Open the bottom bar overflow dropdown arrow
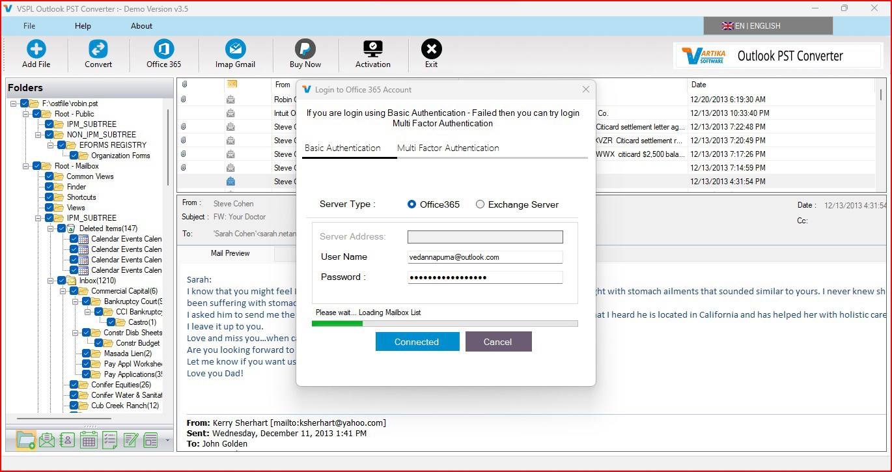Viewport: 892px width, 472px height. [x=167, y=441]
